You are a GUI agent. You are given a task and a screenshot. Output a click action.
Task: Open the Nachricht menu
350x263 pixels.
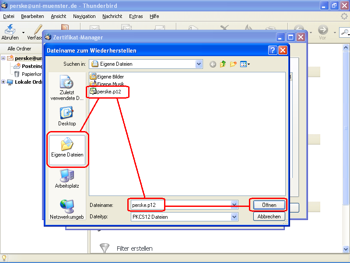coord(112,16)
